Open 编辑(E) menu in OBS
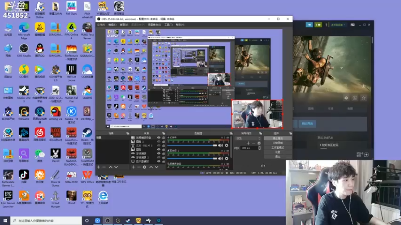401x225 pixels. pyautogui.click(x=112, y=25)
